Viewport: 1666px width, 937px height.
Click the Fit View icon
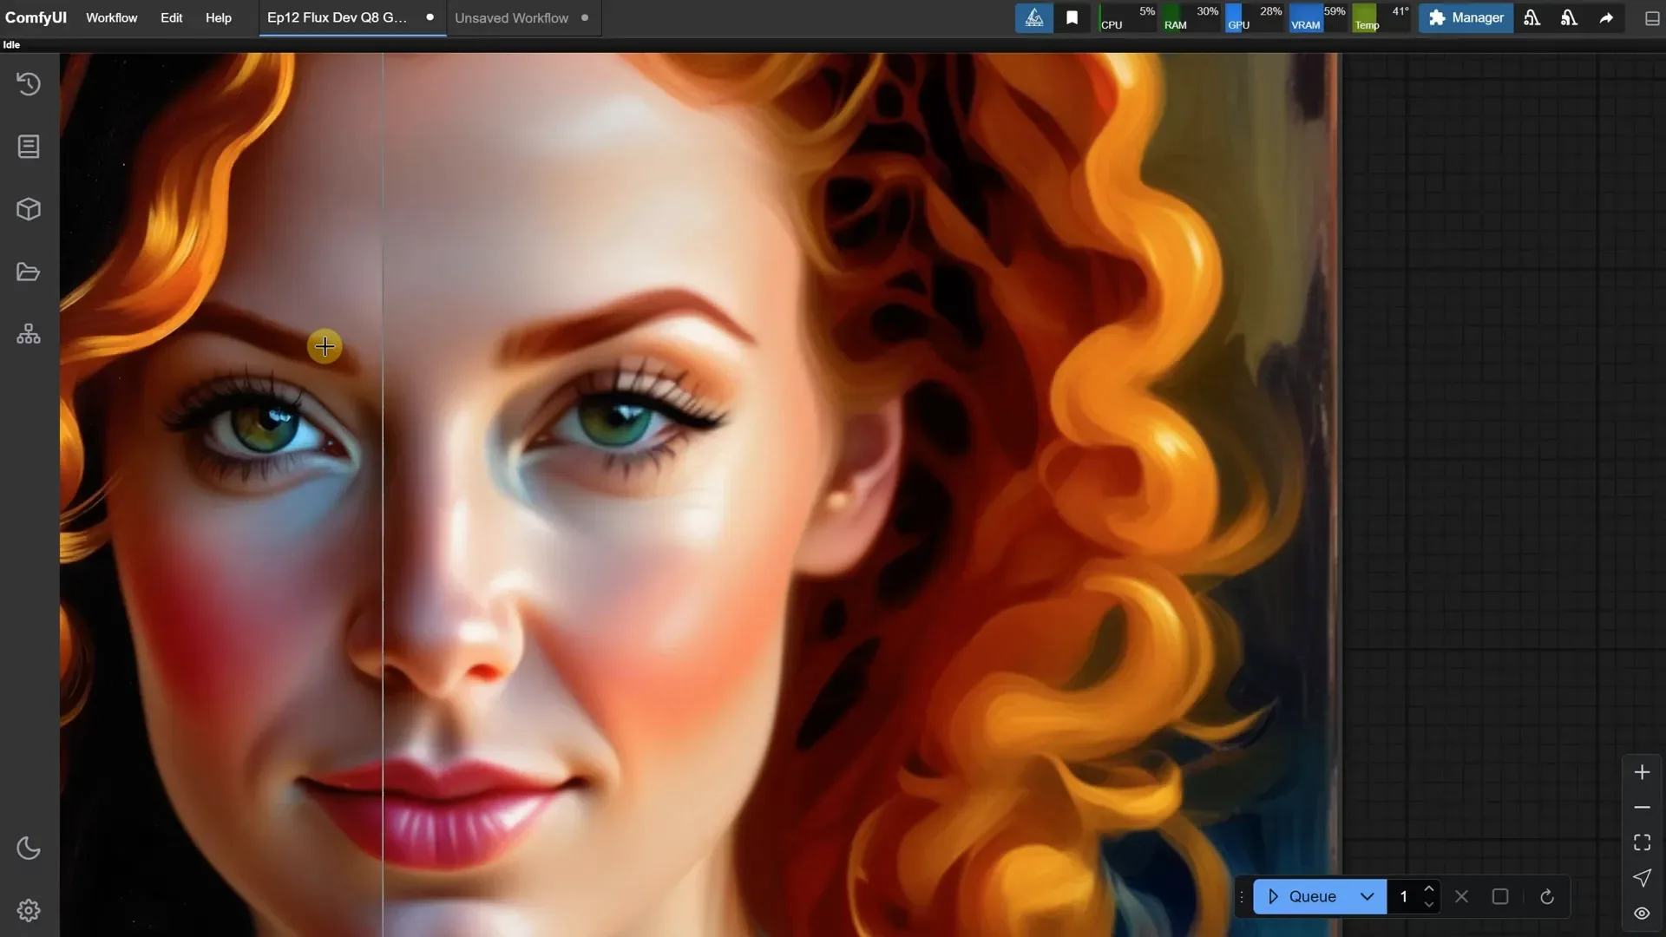[1642, 842]
